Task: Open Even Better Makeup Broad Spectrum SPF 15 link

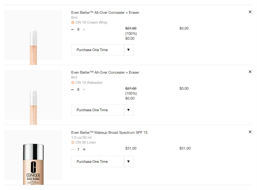Action: pyautogui.click(x=109, y=132)
